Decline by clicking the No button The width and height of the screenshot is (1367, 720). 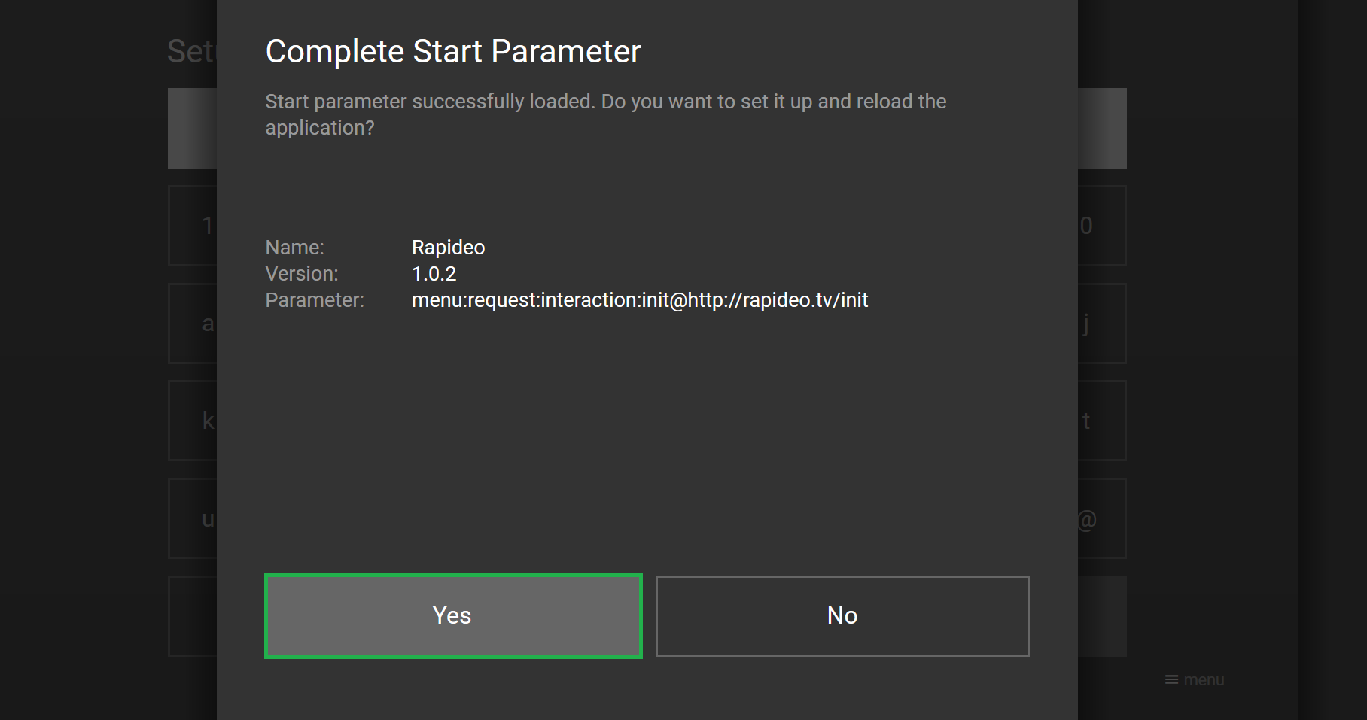click(842, 616)
